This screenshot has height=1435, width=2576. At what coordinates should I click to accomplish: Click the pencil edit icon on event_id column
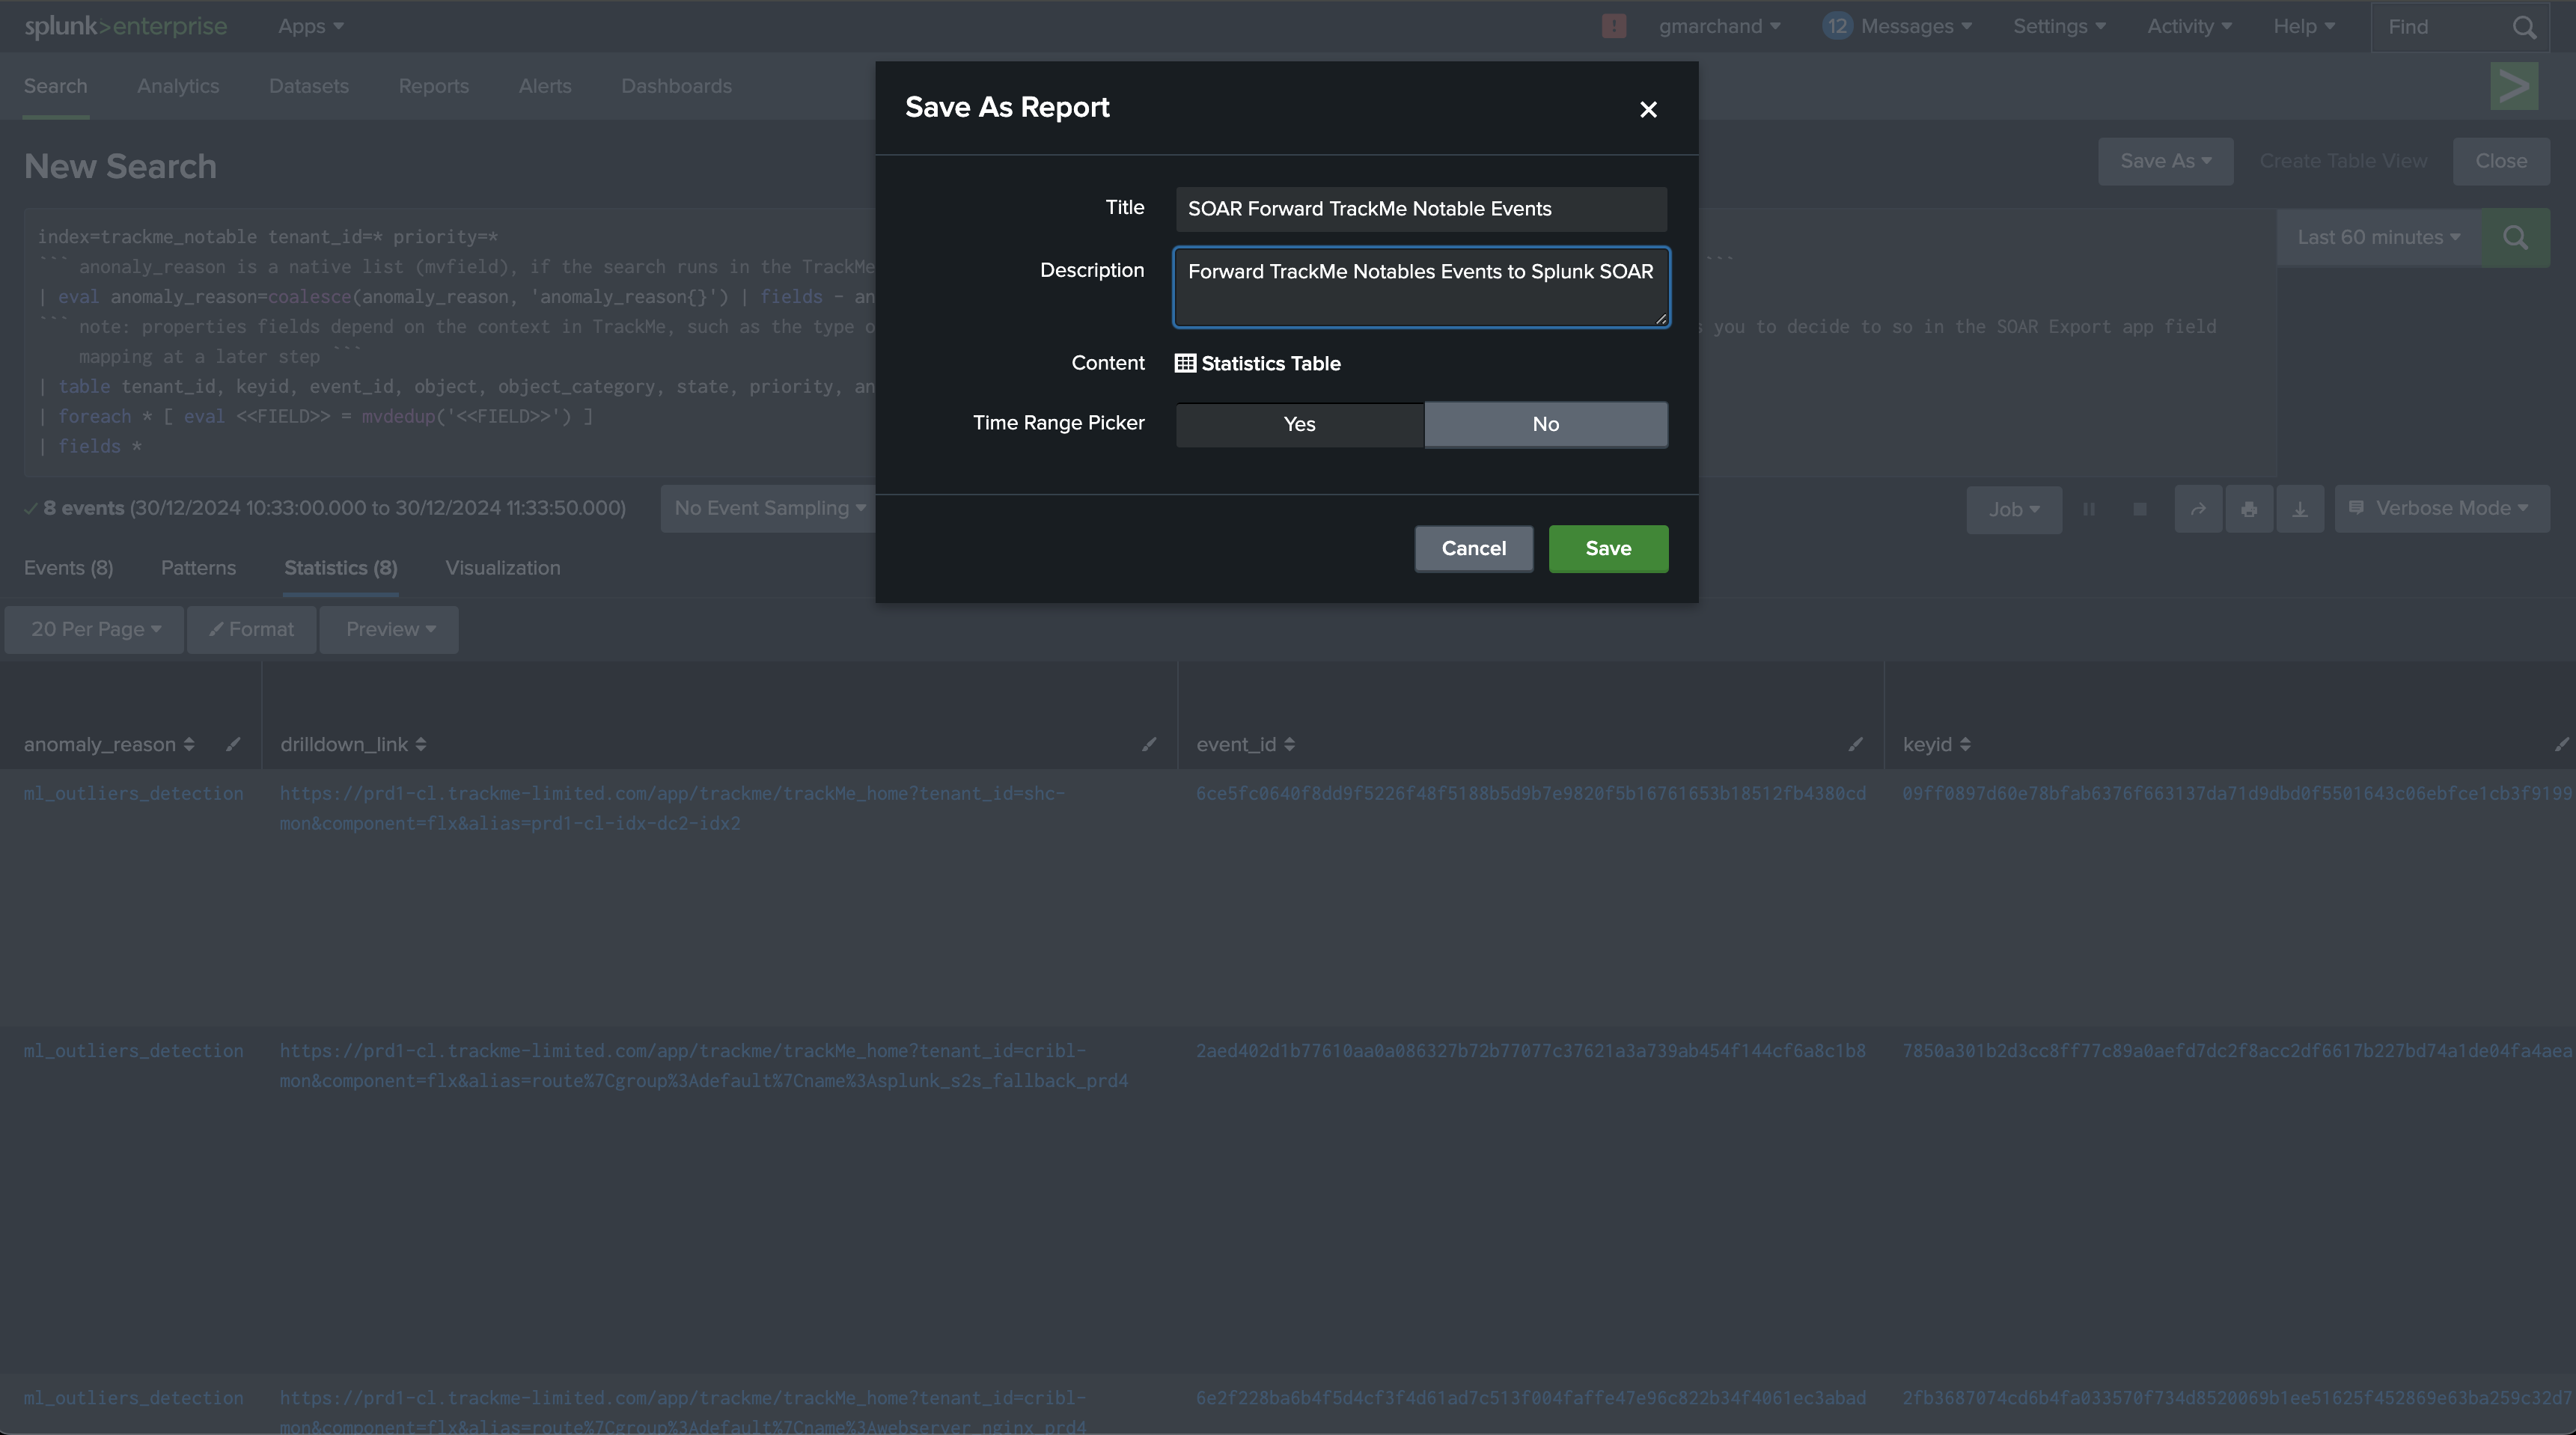1855,744
